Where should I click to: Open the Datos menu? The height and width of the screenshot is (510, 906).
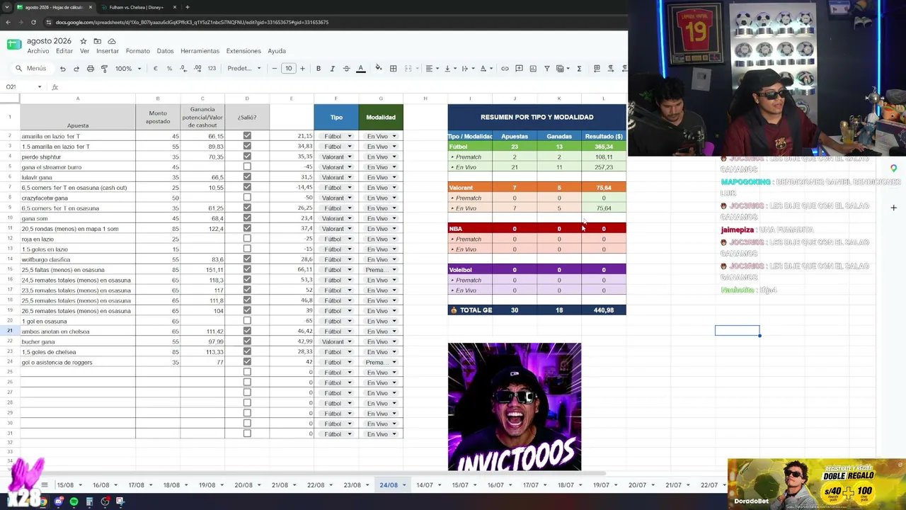[x=165, y=51]
